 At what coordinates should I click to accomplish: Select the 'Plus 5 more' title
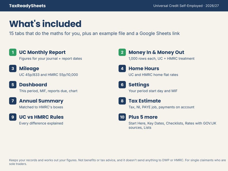[143, 117]
